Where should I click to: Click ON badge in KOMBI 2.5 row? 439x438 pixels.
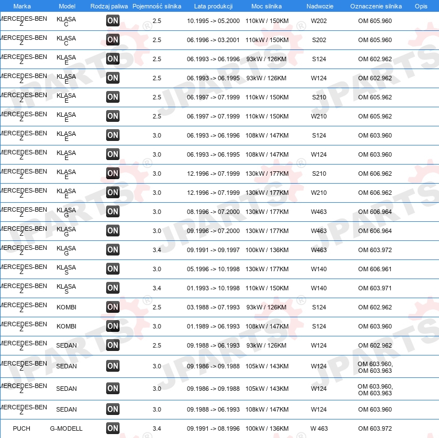point(113,307)
